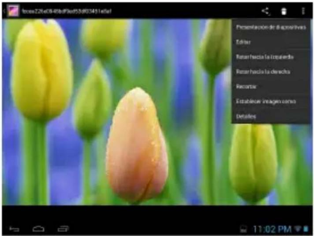
Task: Tap the orange tulip photo
Action: [x=137, y=145]
